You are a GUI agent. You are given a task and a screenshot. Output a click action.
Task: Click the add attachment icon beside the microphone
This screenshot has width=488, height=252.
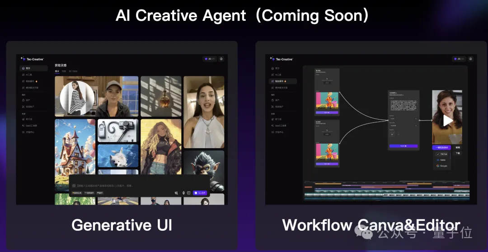189,193
